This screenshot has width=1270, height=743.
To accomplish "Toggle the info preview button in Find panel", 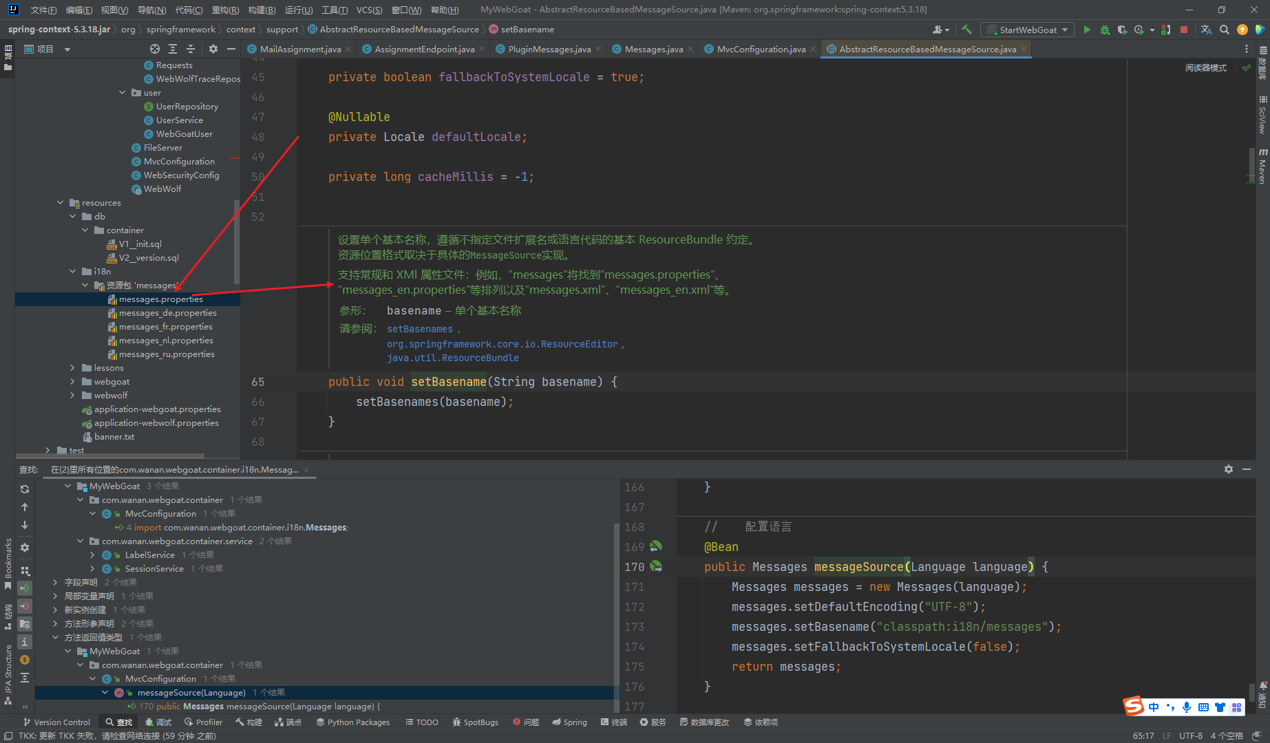I will point(25,642).
